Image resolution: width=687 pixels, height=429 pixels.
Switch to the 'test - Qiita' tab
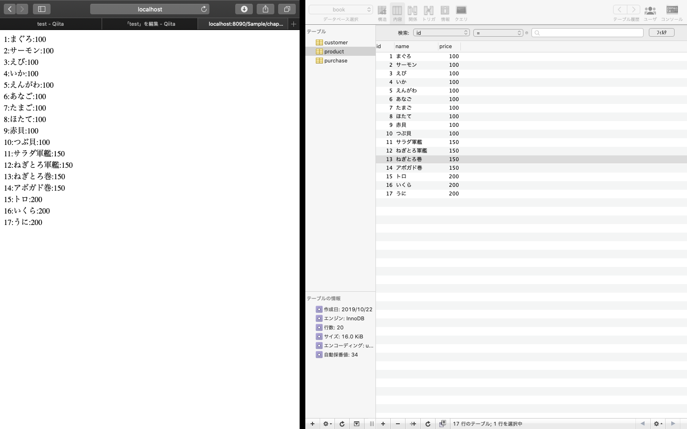pyautogui.click(x=51, y=24)
